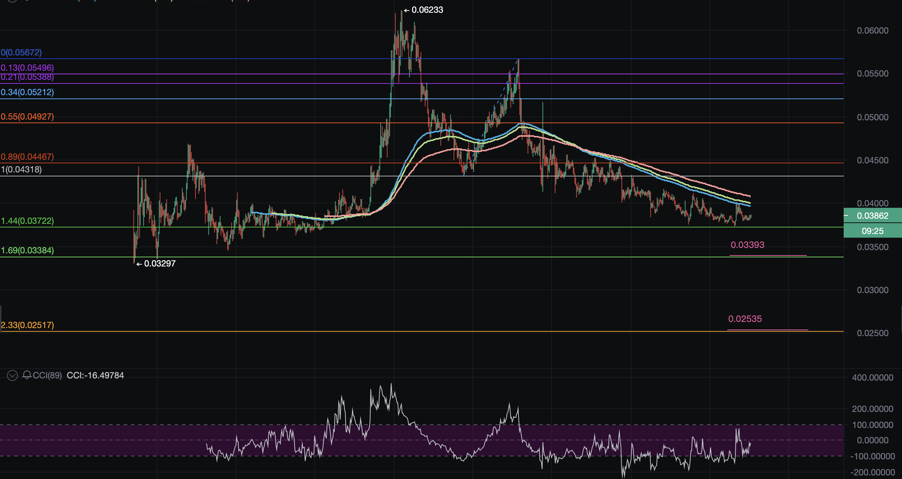The width and height of the screenshot is (902, 479).
Task: Click the CCI:-16.49784 value readout
Action: tap(95, 375)
